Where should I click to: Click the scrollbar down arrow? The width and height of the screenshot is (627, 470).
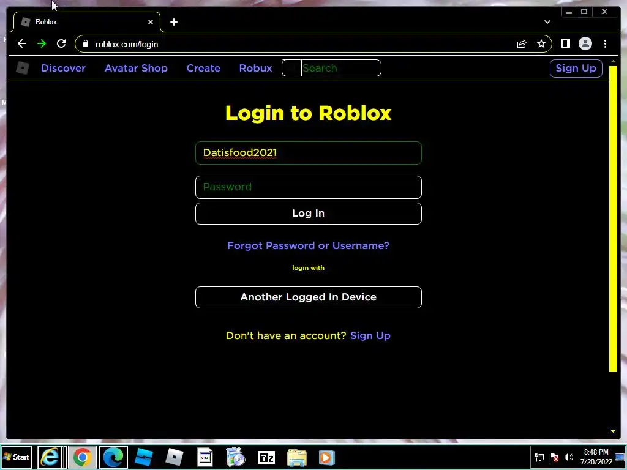pyautogui.click(x=613, y=431)
